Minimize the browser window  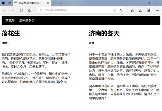pos(140,3)
